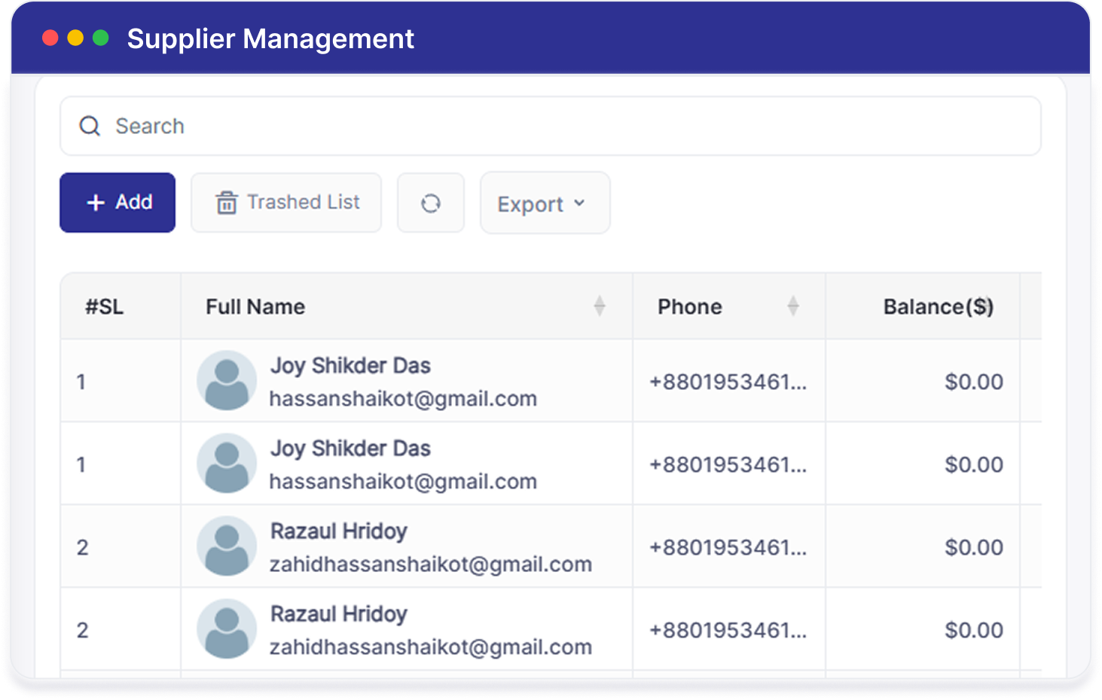
Task: Click the plus icon on Add
Action: 96,202
